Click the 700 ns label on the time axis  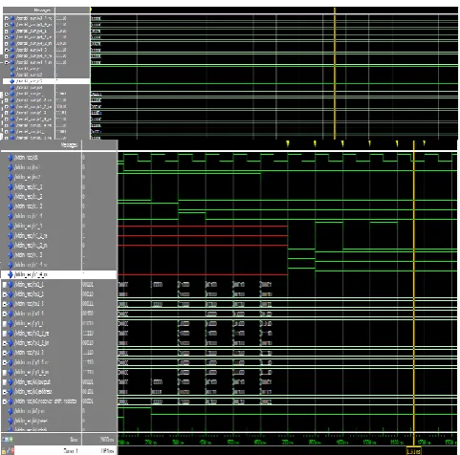(288, 443)
